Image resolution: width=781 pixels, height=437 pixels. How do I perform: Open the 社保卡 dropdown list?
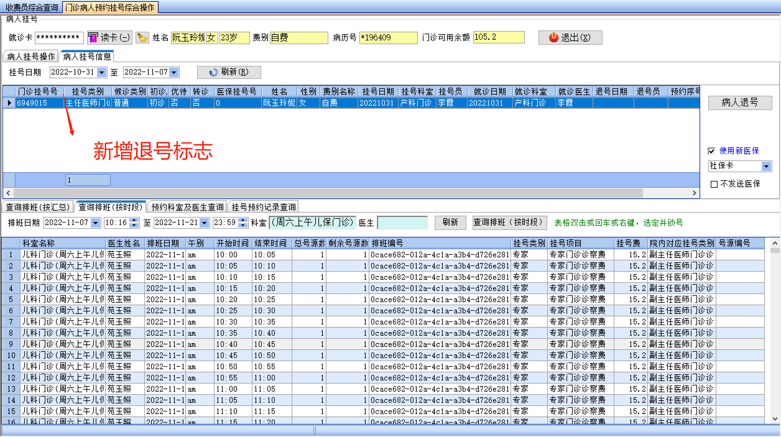coord(766,166)
